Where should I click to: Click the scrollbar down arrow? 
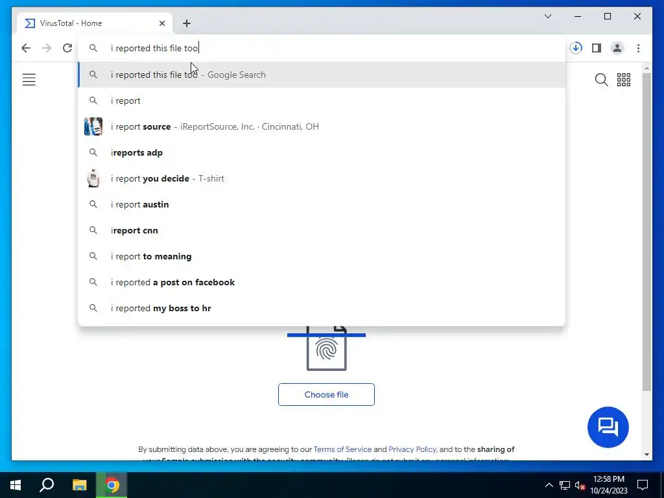[x=646, y=455]
